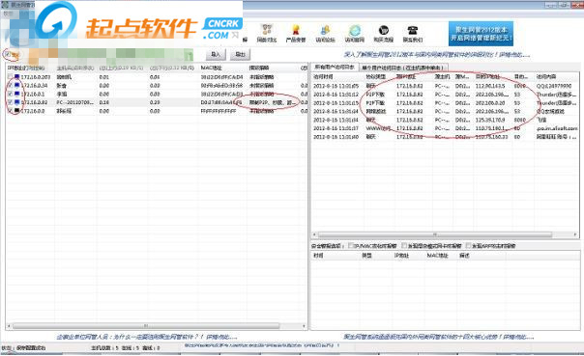Select log row at 2012-8-16 11:01:15

(x=445, y=103)
